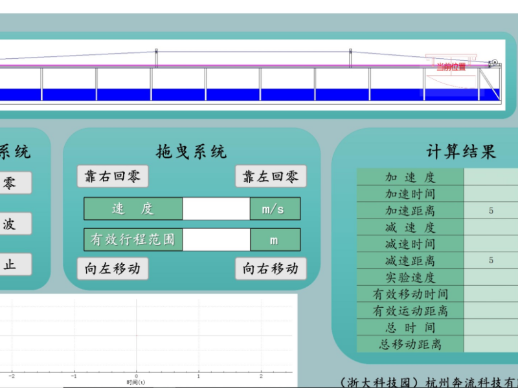Viewport: 518px width, 388px height.
Task: Click the partially visible 波 button
Action: click(x=16, y=224)
